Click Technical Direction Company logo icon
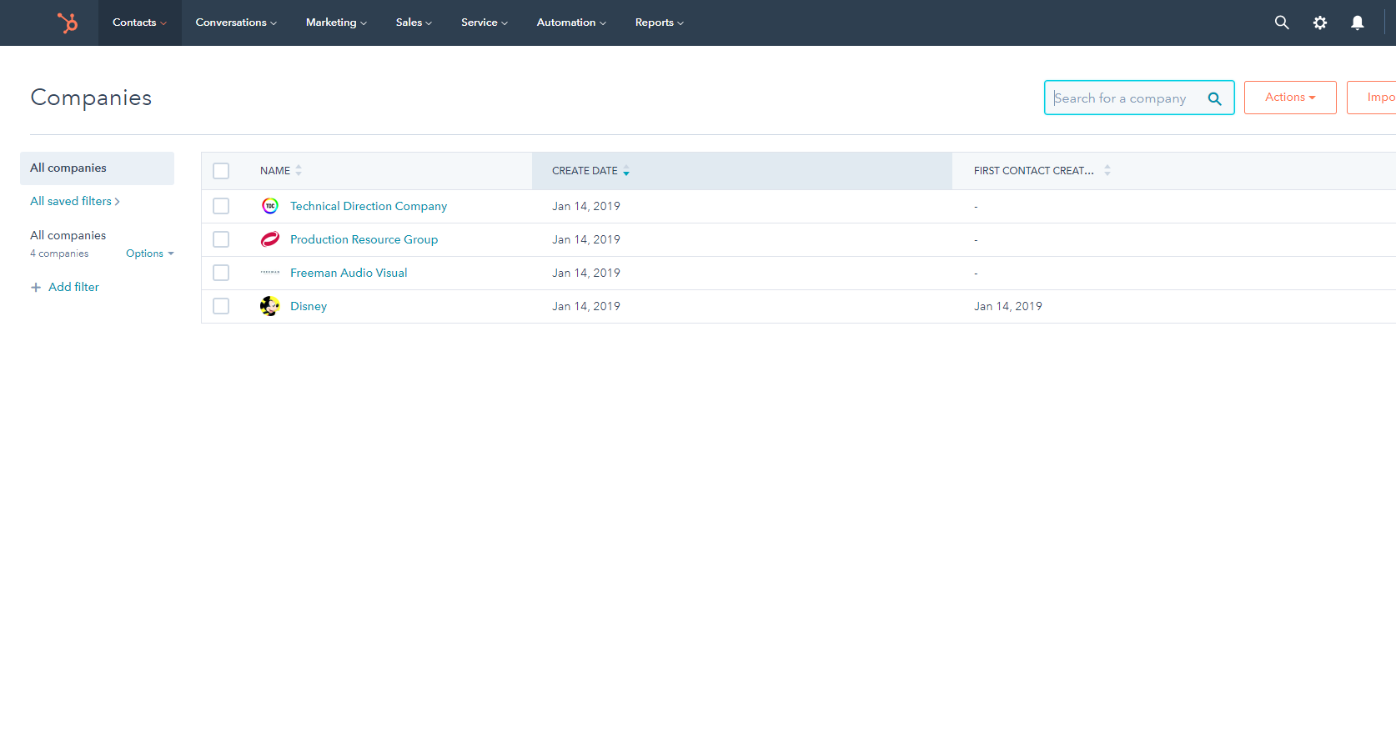 tap(270, 206)
